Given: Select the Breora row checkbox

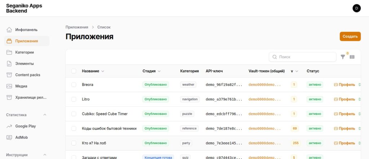Looking at the screenshot, I should coord(74,85).
